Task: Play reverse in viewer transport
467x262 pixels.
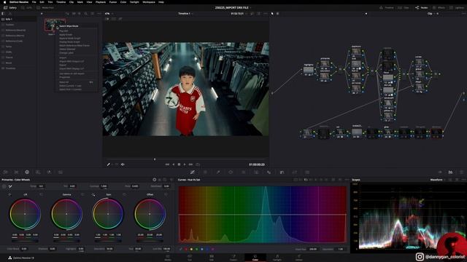Action: pyautogui.click(x=174, y=164)
